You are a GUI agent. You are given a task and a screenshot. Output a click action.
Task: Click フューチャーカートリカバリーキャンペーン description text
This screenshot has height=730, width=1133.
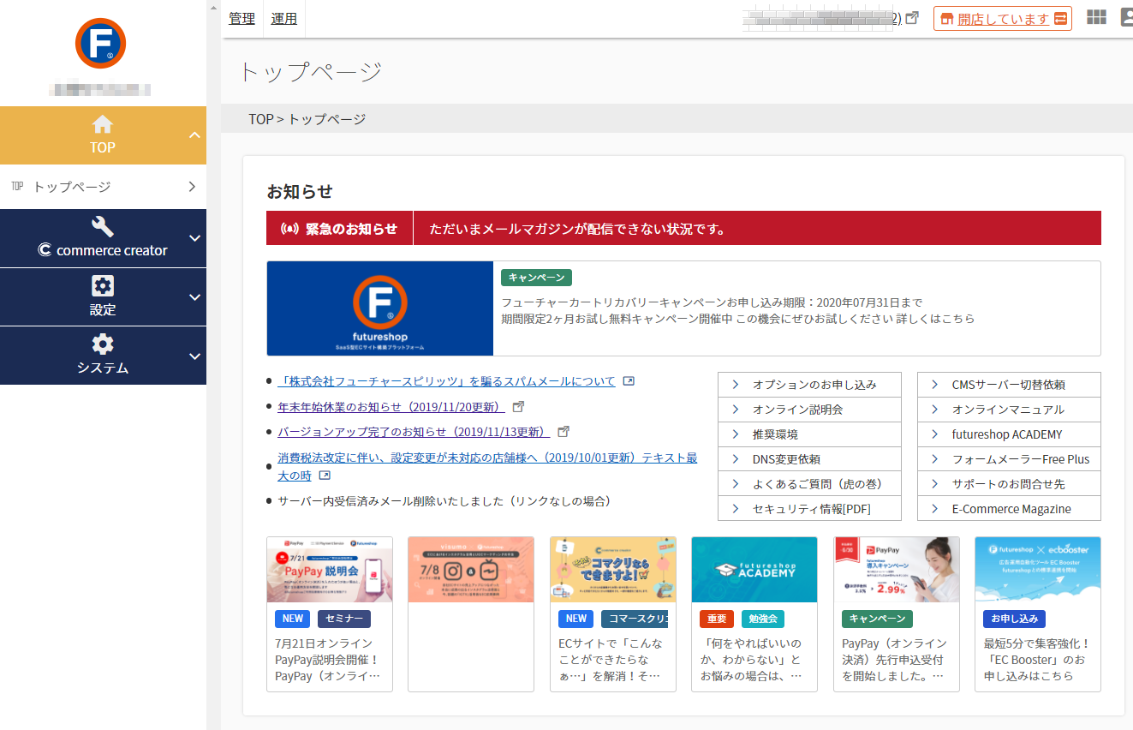coord(737,310)
